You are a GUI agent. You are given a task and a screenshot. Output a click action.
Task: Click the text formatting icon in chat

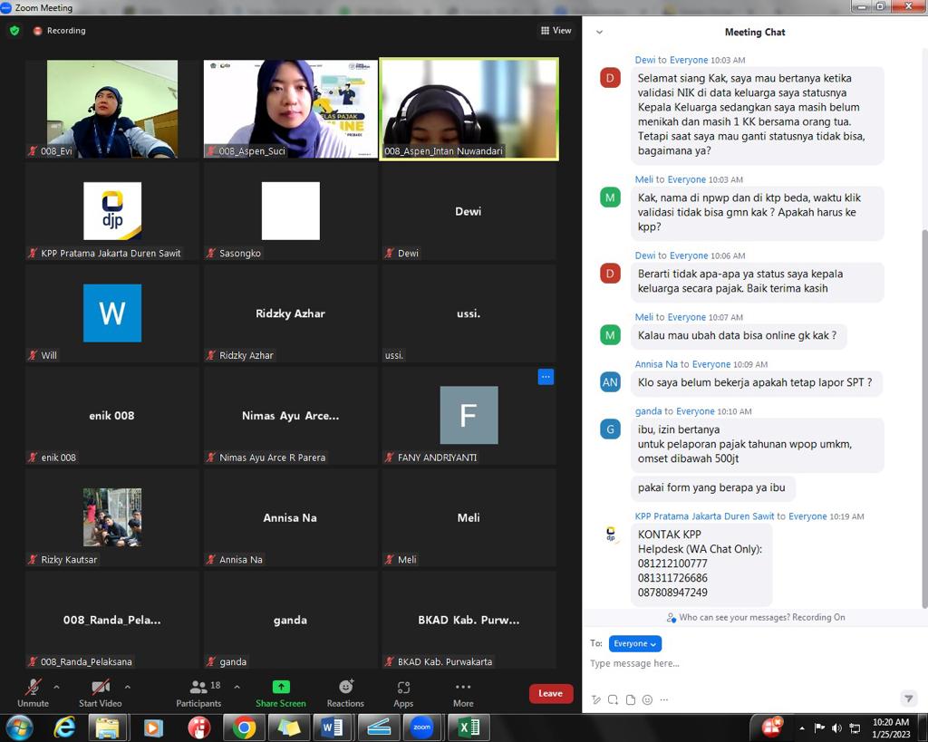[x=596, y=699]
